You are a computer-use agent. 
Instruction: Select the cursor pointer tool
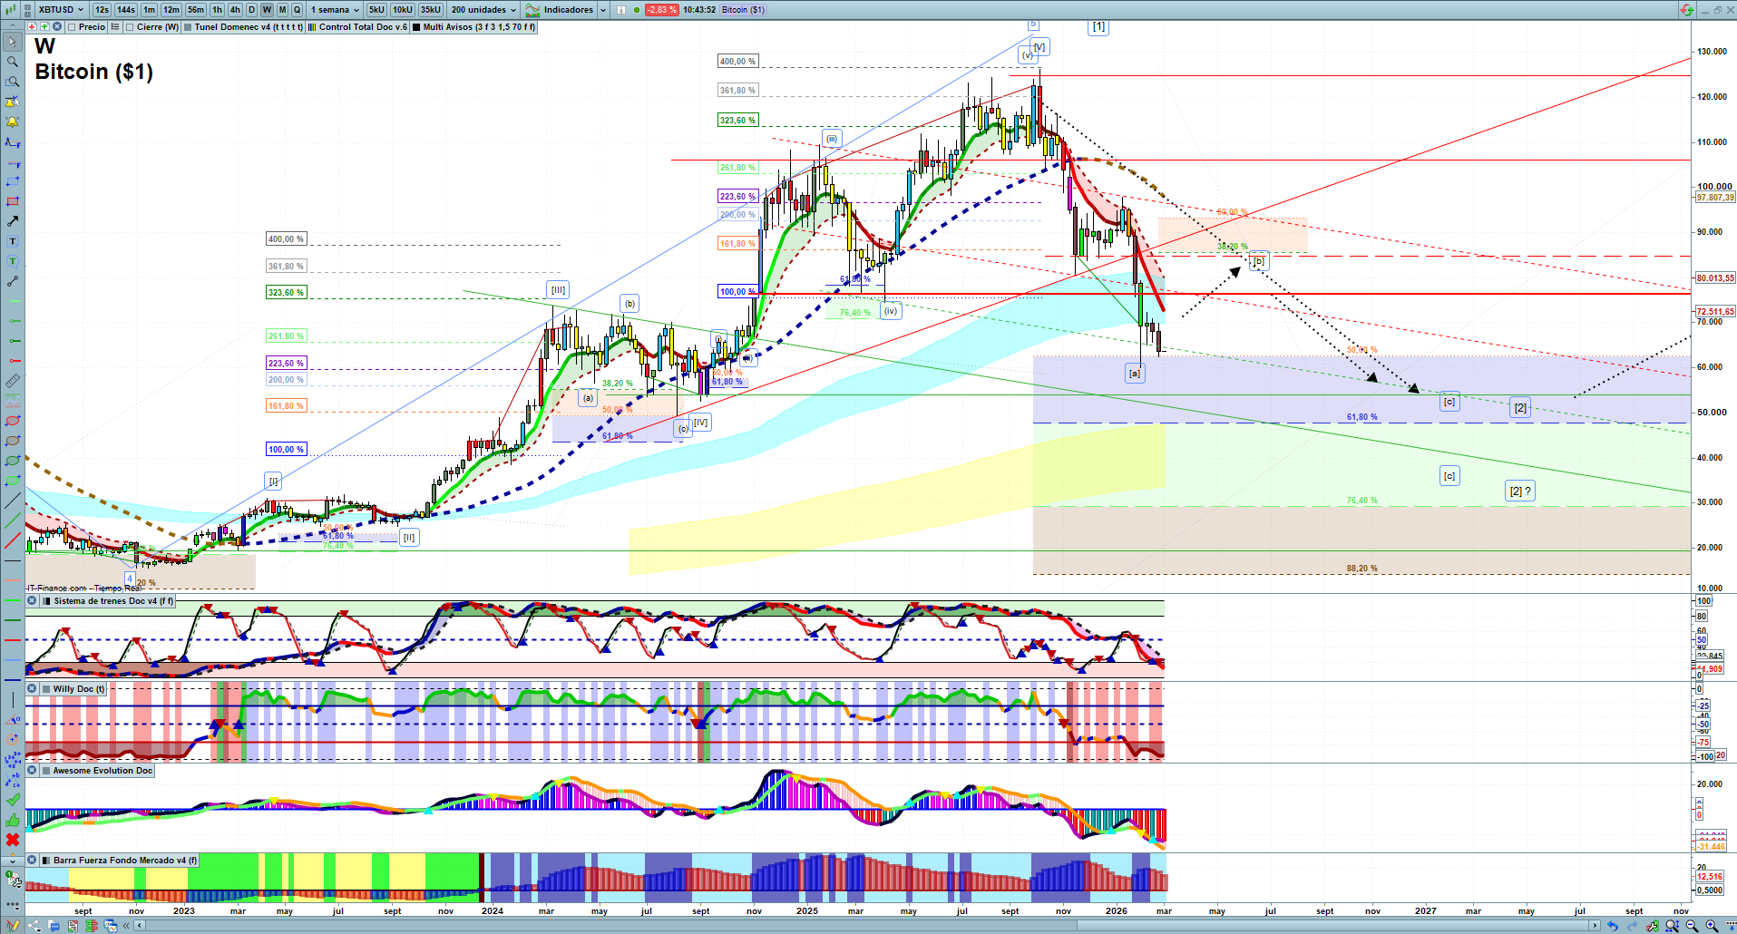pyautogui.click(x=13, y=42)
